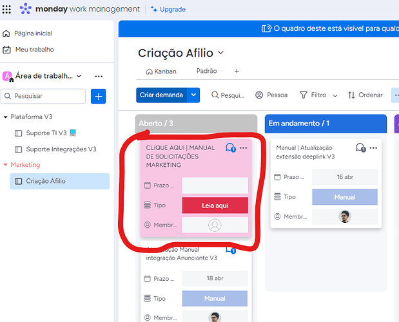Screen dimensions: 399x322
Task: Open updates bubble on CLIQUE AQUI card
Action: coord(231,147)
